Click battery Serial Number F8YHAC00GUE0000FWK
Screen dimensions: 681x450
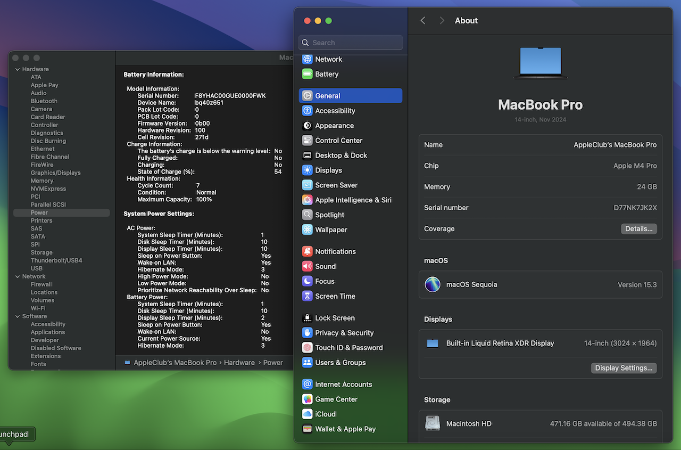230,96
